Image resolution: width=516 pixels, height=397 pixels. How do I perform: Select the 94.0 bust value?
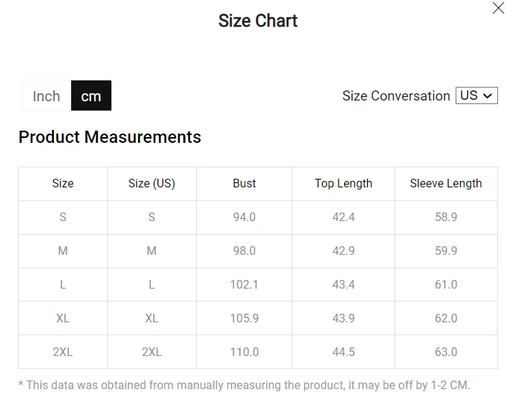click(244, 218)
